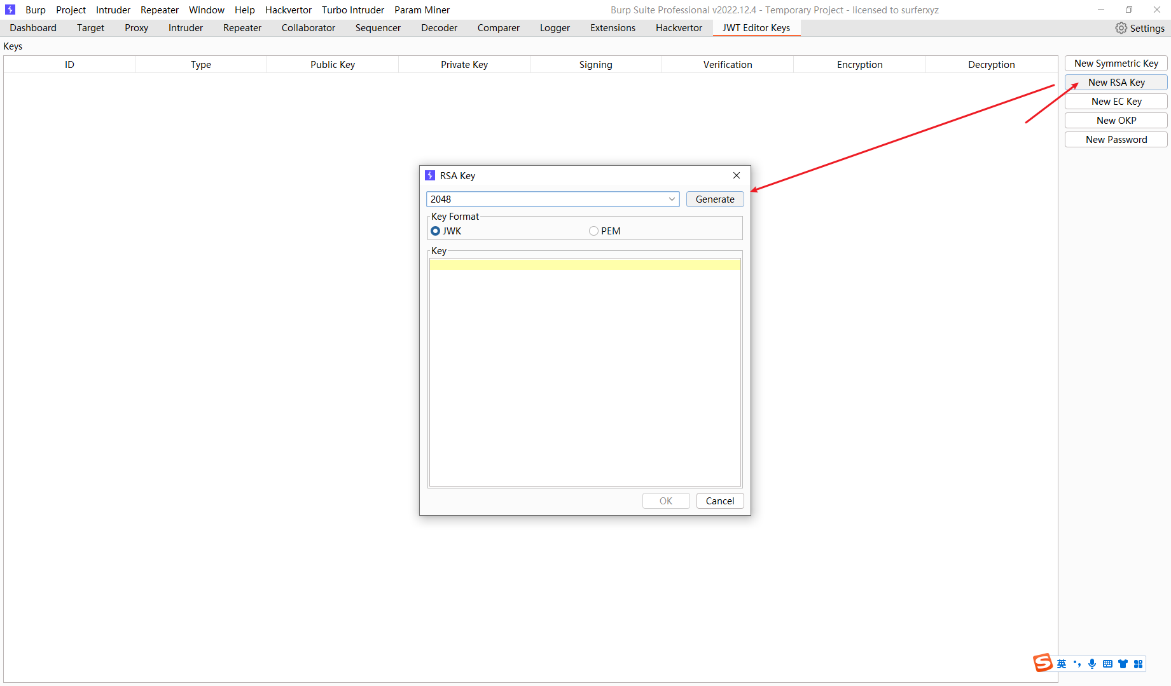Expand the 2048 key size dropdown
The image size is (1171, 686).
click(672, 199)
